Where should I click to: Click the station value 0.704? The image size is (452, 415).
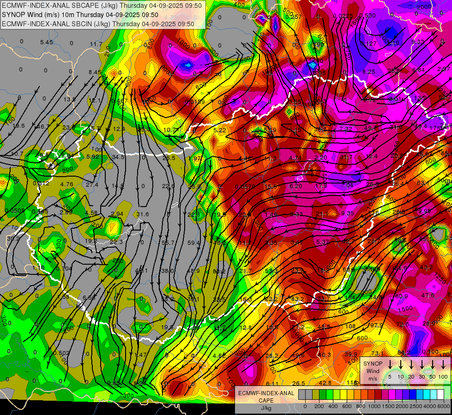tap(64, 269)
